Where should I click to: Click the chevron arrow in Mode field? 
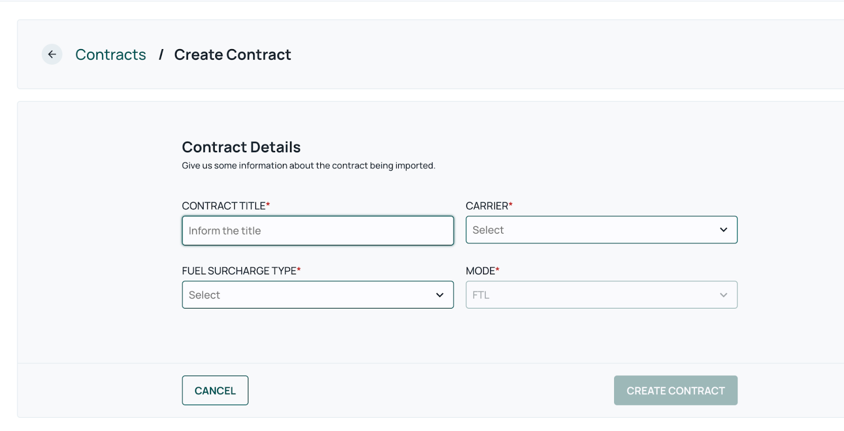(723, 295)
